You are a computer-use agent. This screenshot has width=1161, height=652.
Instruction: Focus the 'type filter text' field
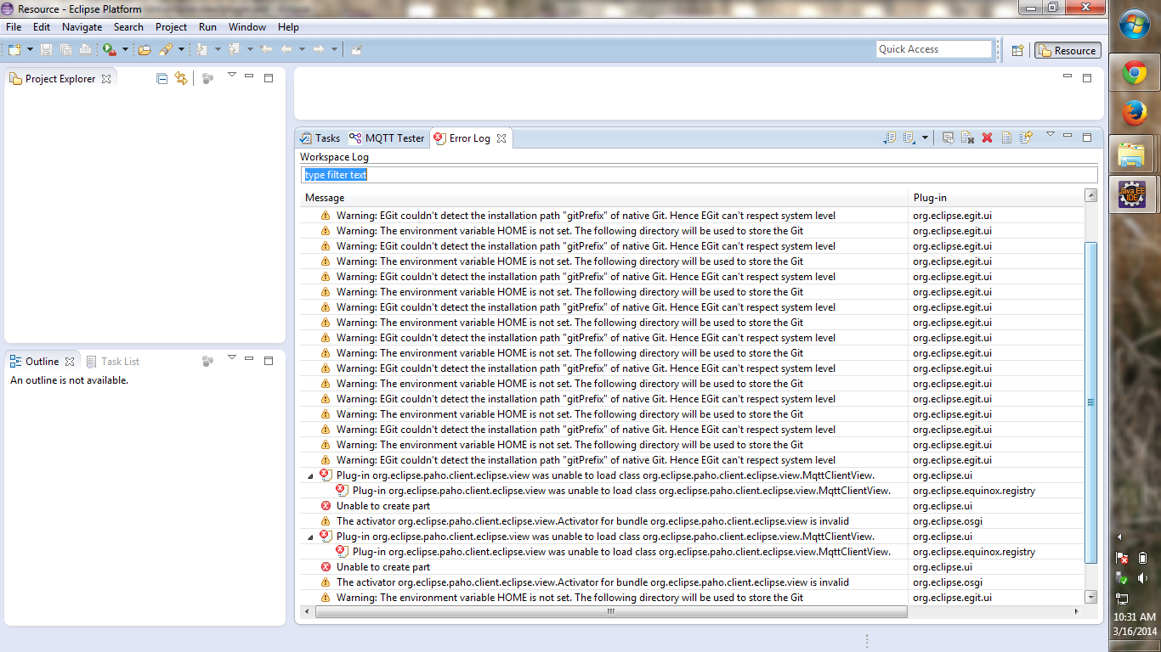[x=699, y=175]
